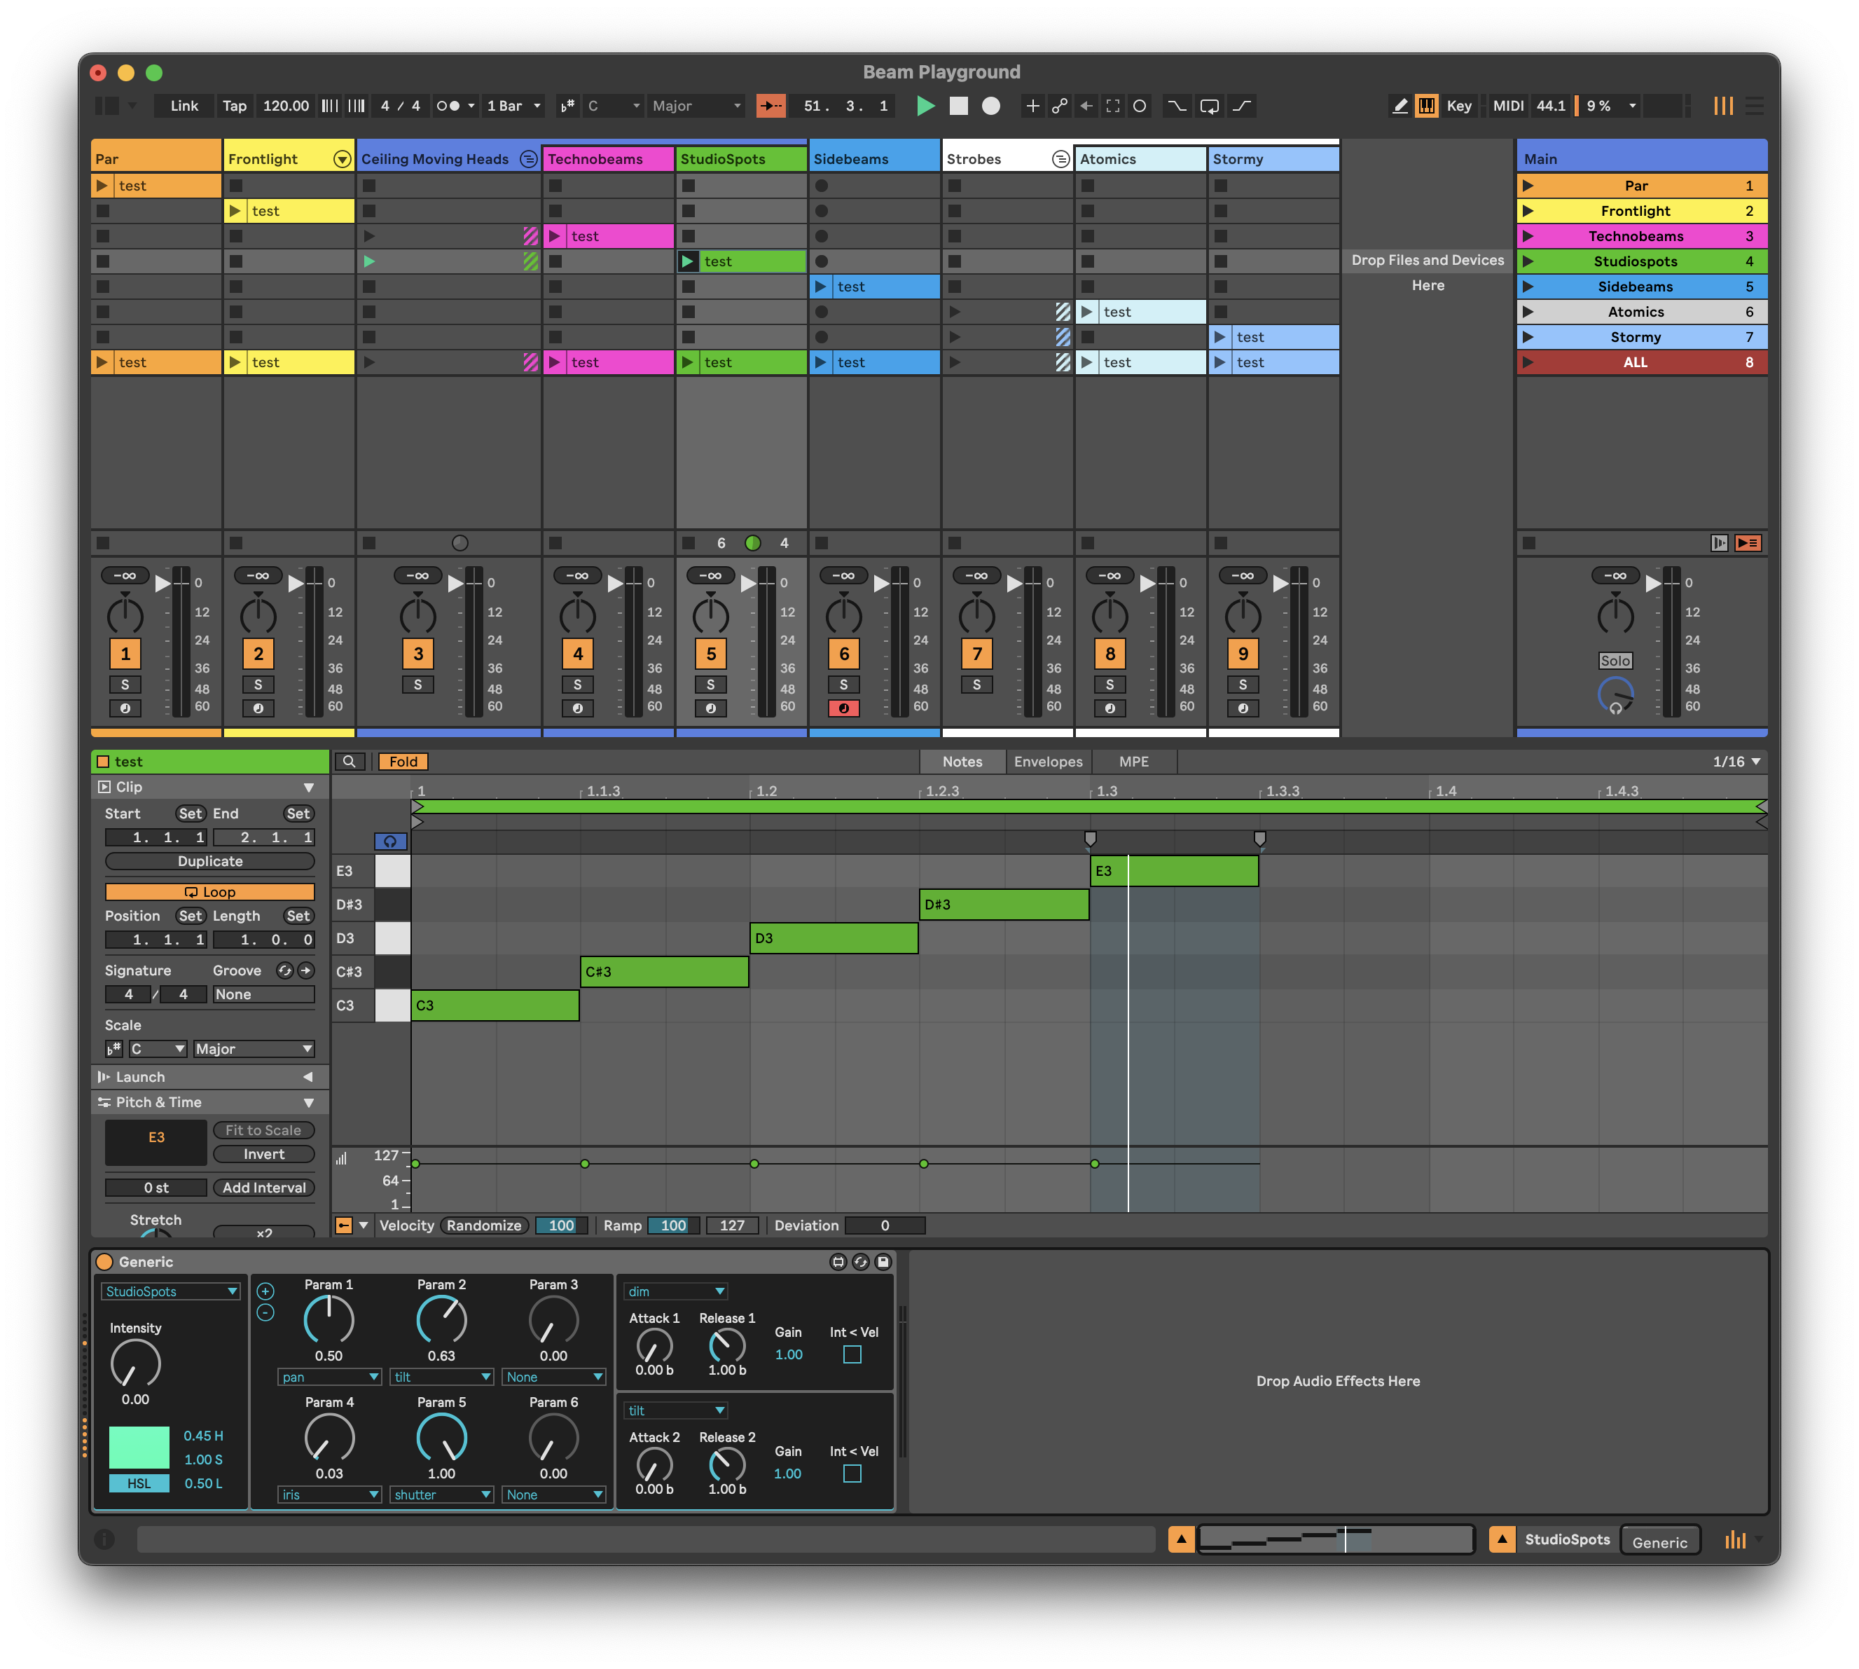Launch the Technobeams scene
Viewport: 1859px width, 1669px height.
[1528, 237]
